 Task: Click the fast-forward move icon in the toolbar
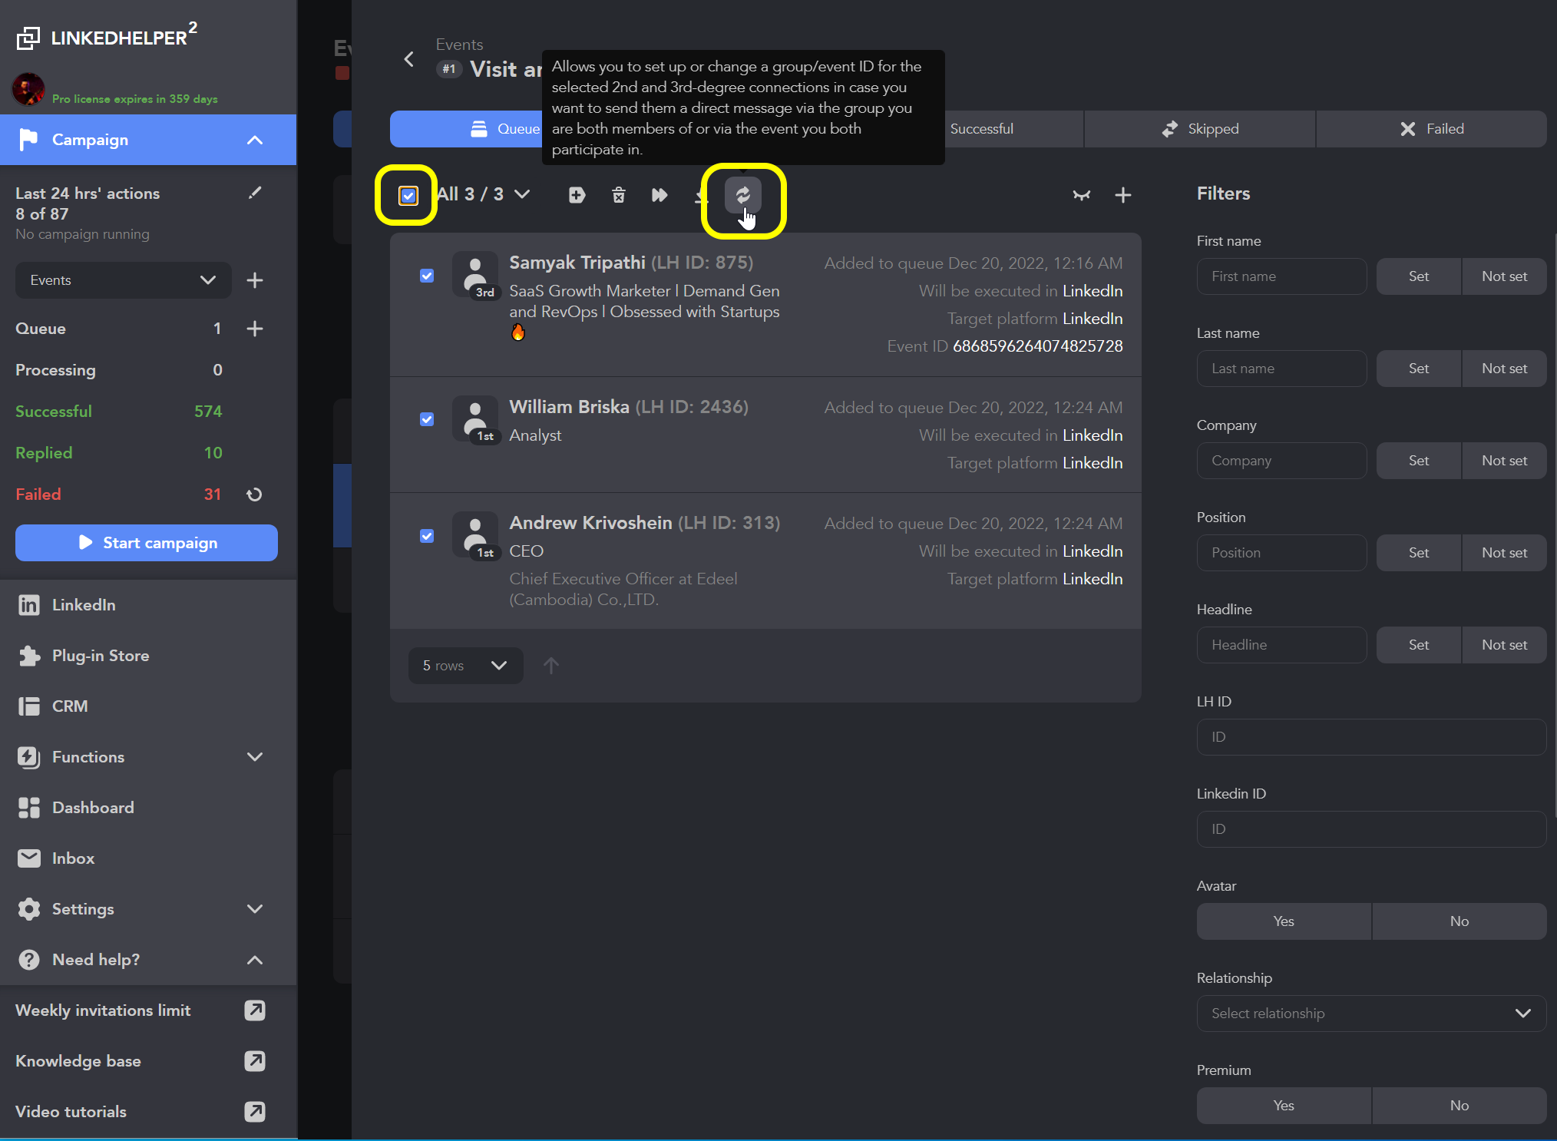pos(659,195)
